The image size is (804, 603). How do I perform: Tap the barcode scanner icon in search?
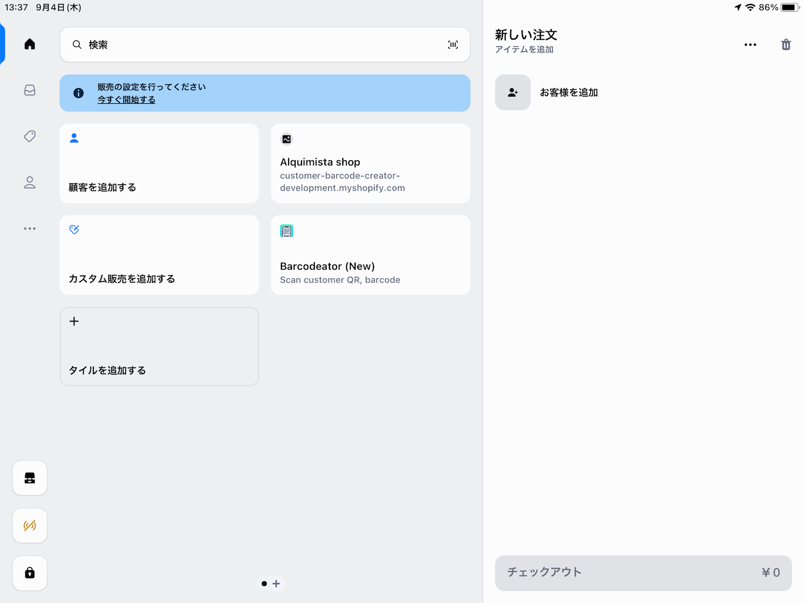453,45
